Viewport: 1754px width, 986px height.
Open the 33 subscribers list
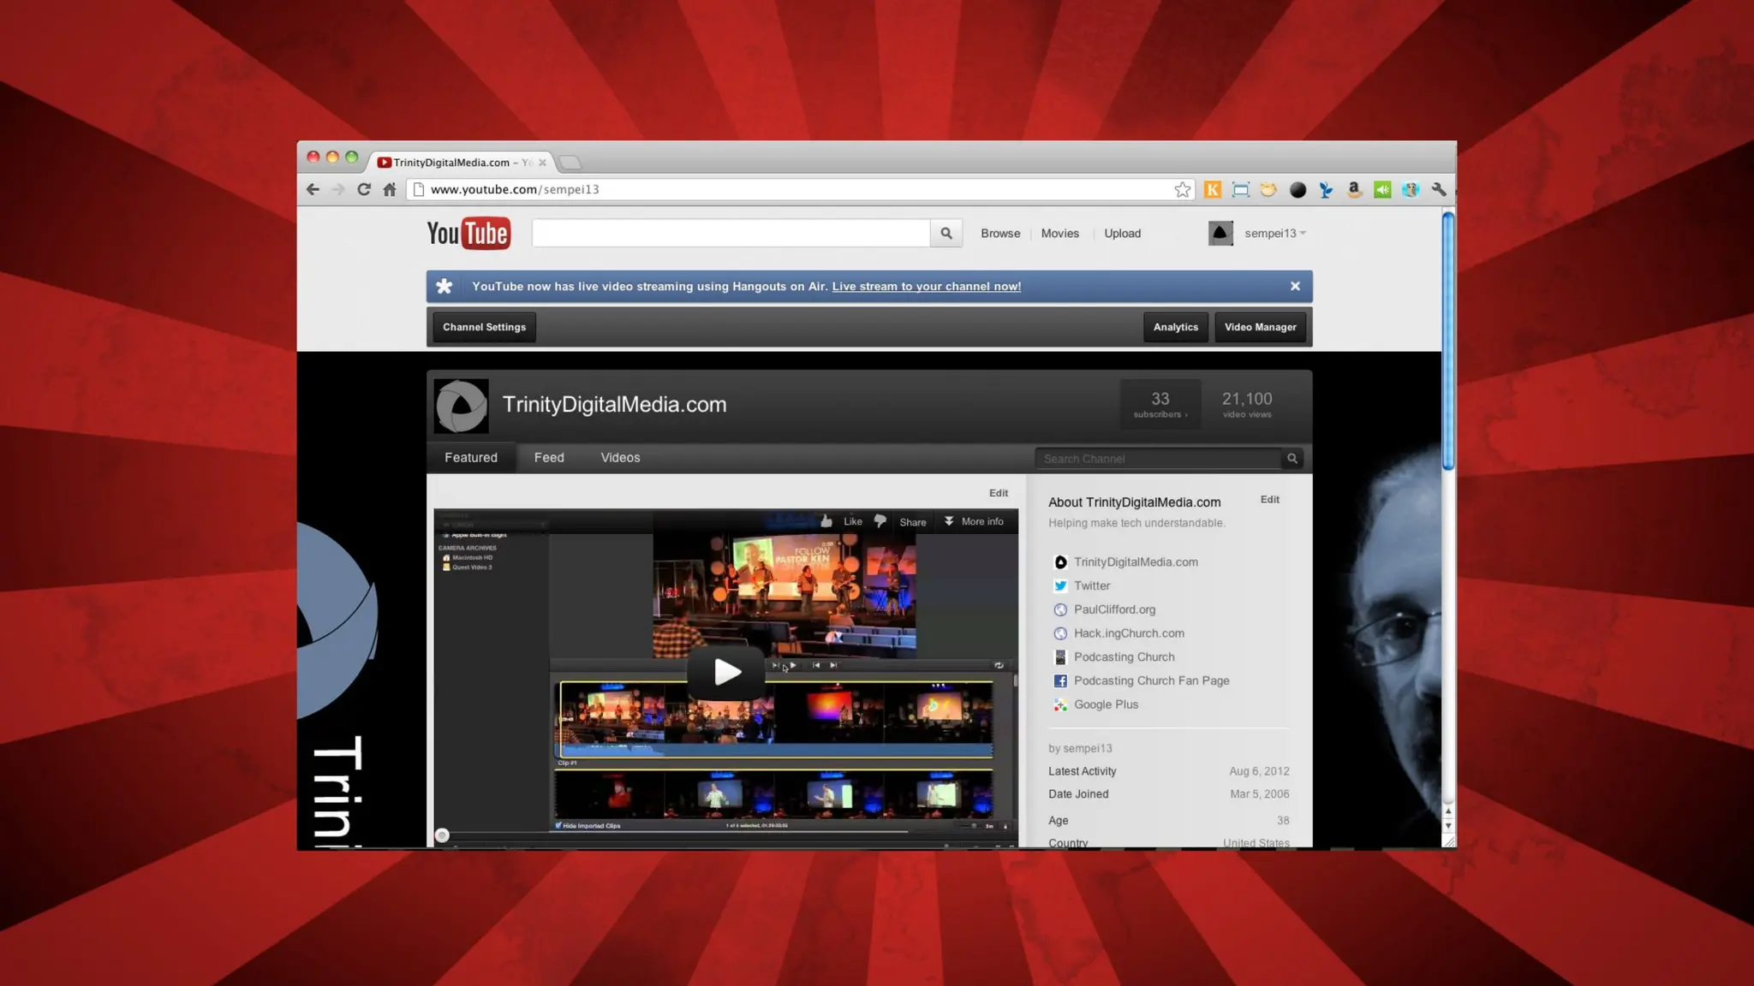click(x=1160, y=404)
